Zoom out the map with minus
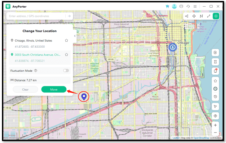The height and width of the screenshot is (143, 226). tap(215, 132)
